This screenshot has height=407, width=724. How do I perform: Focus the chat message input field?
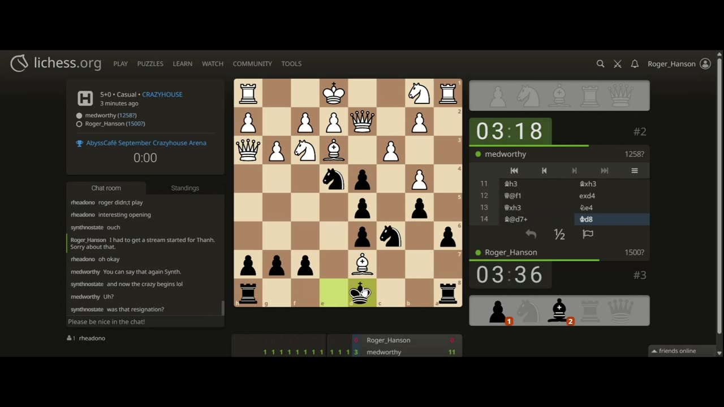pyautogui.click(x=145, y=322)
